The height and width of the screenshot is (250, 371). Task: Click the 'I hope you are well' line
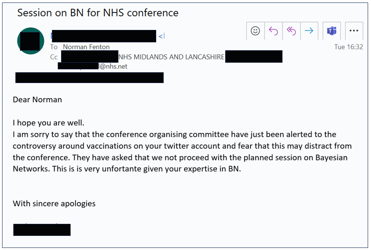[49, 123]
